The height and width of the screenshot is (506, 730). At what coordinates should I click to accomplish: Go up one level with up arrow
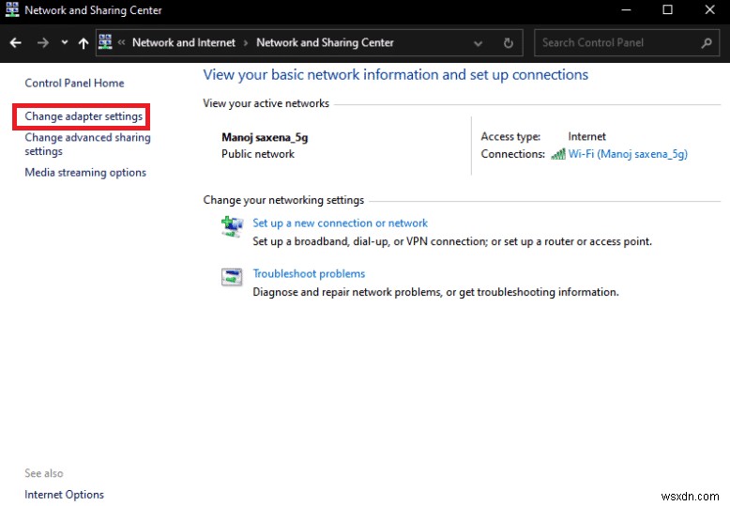tap(84, 43)
